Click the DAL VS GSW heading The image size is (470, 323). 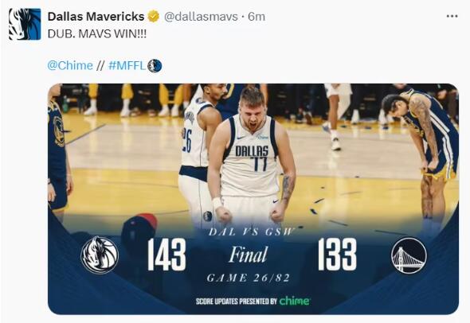click(x=250, y=232)
